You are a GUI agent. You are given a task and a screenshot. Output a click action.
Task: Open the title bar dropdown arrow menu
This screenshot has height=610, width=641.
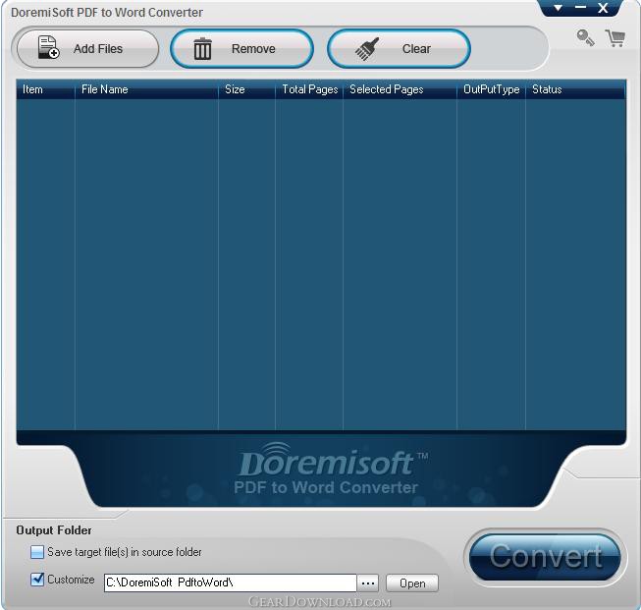(558, 8)
